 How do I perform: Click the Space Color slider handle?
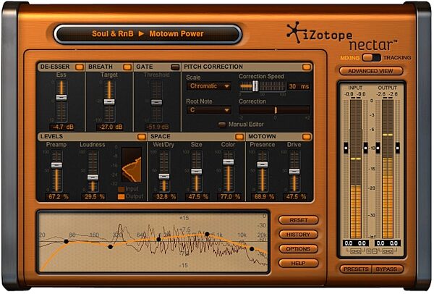229,162
